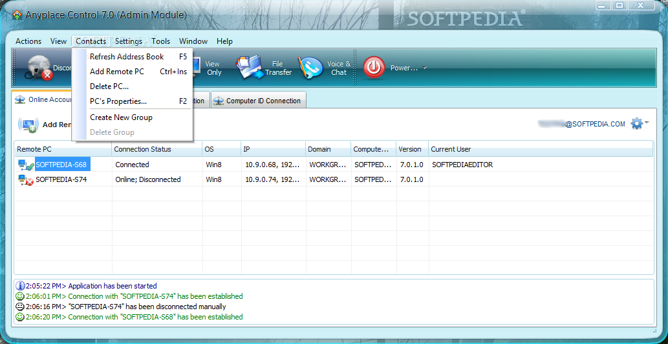Open the Actions menu

[28, 41]
